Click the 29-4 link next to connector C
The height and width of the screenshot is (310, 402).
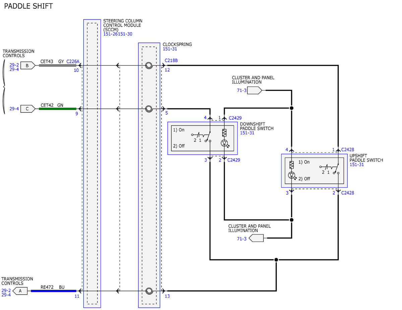pyautogui.click(x=14, y=109)
